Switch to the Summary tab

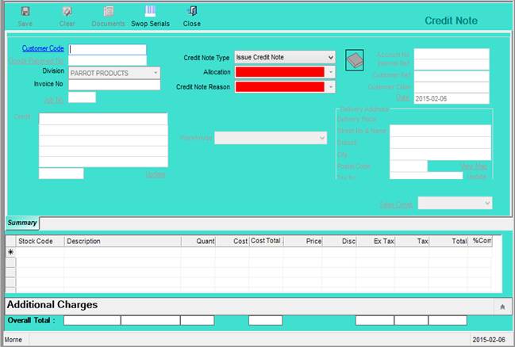(x=22, y=223)
